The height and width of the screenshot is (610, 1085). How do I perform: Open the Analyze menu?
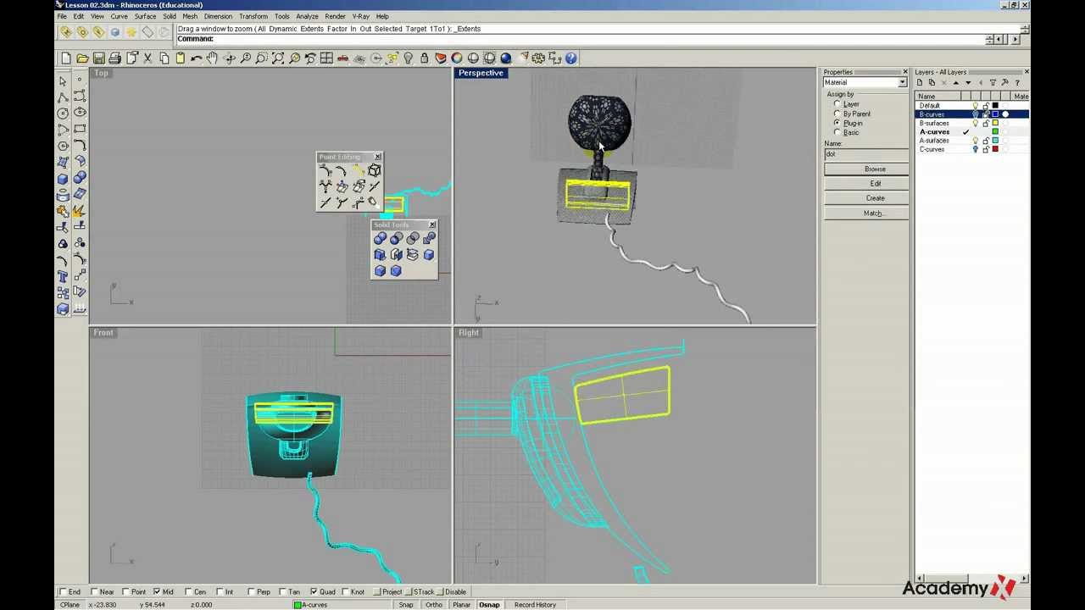307,16
